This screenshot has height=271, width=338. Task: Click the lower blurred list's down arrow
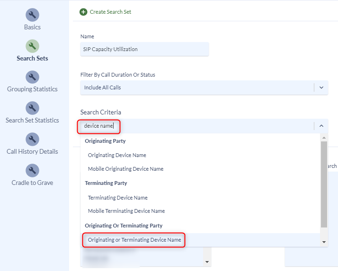[207, 262]
